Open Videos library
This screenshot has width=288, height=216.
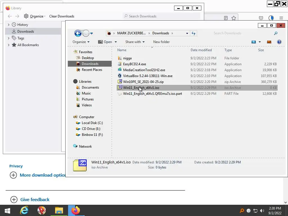coord(87,105)
